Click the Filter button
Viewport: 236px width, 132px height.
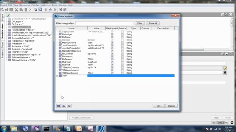coord(140,23)
